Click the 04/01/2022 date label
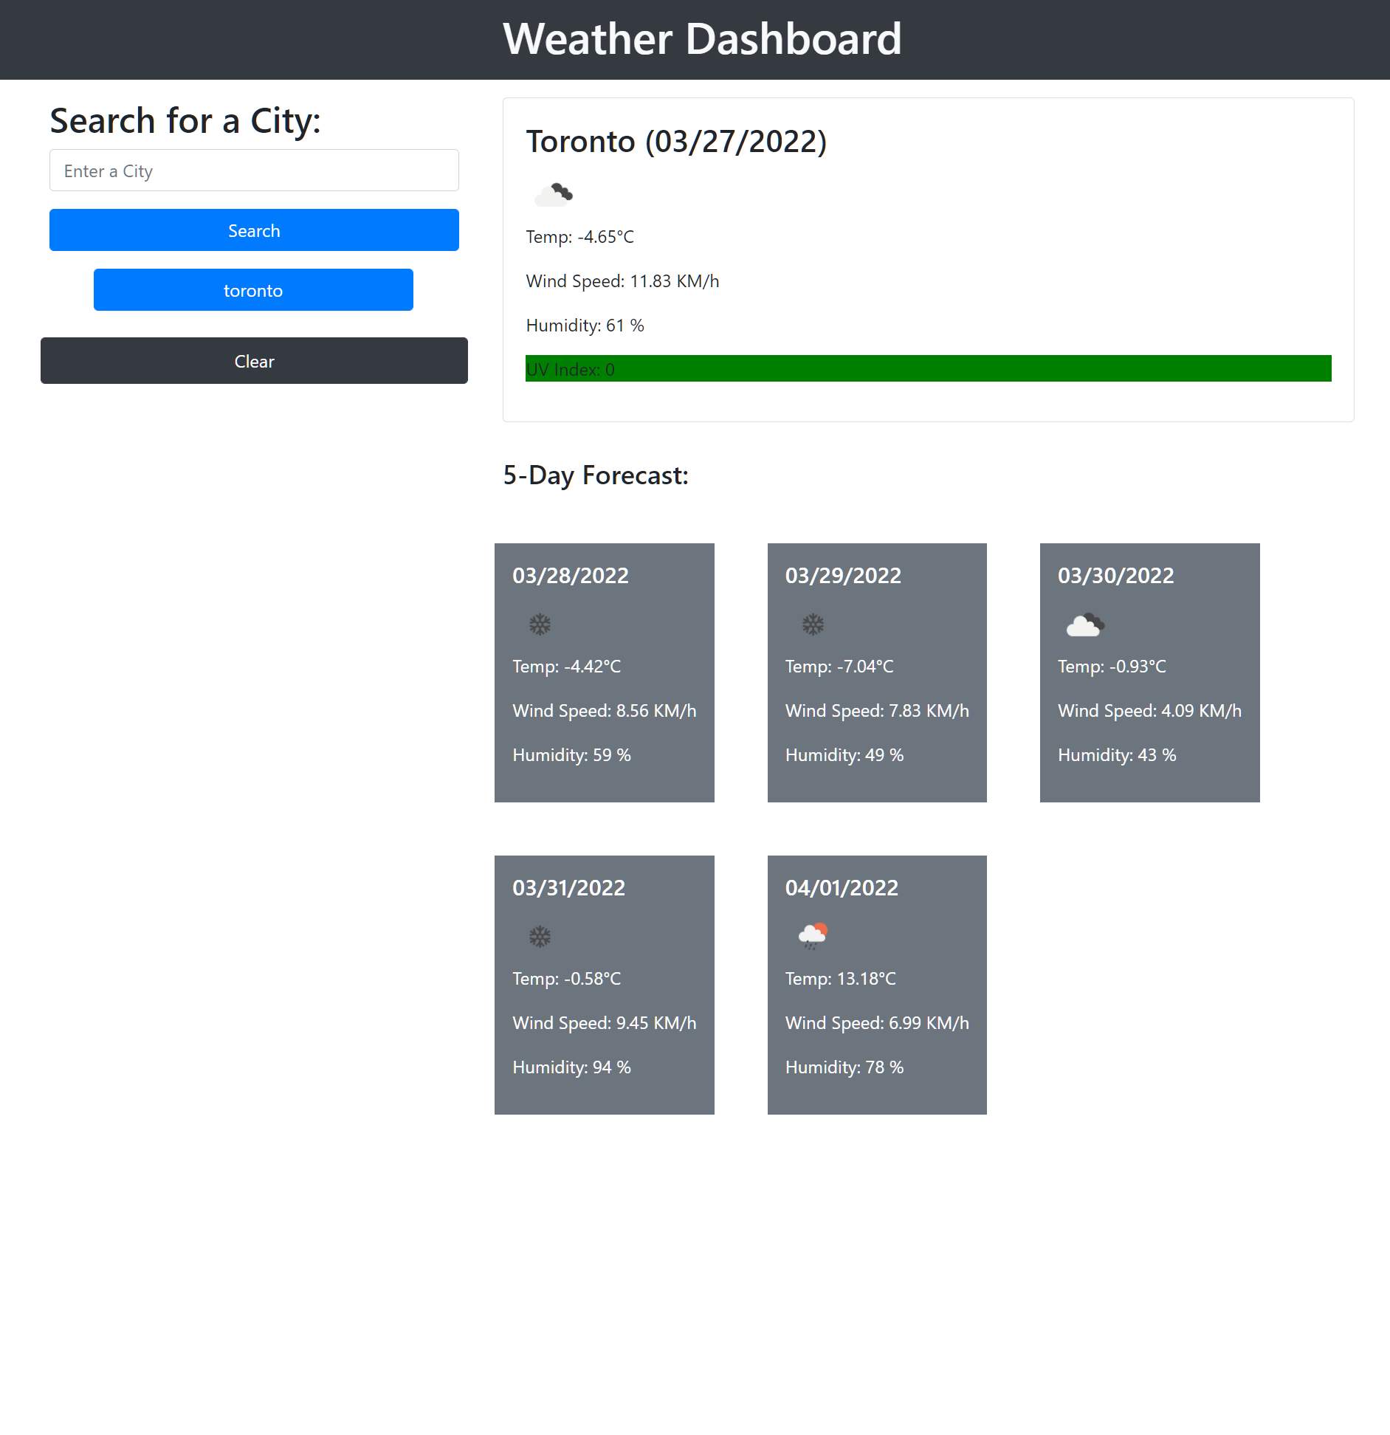The height and width of the screenshot is (1435, 1390). tap(842, 888)
